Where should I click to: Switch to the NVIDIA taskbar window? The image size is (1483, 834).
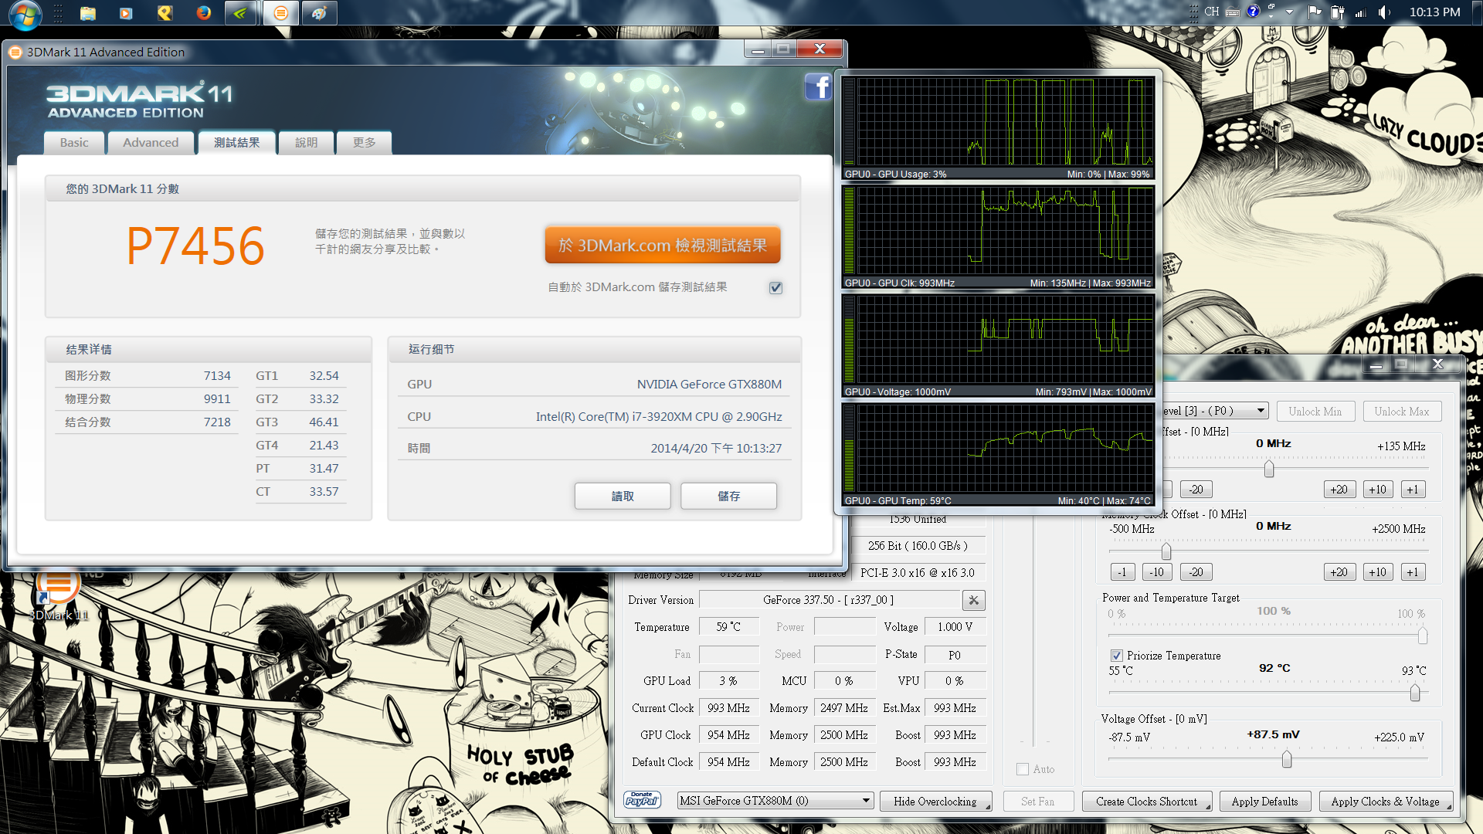(x=241, y=13)
